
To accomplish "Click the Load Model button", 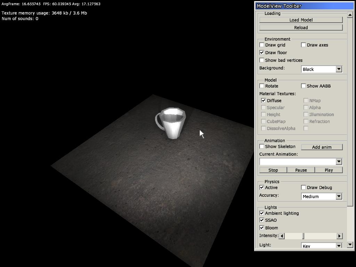I will click(301, 20).
